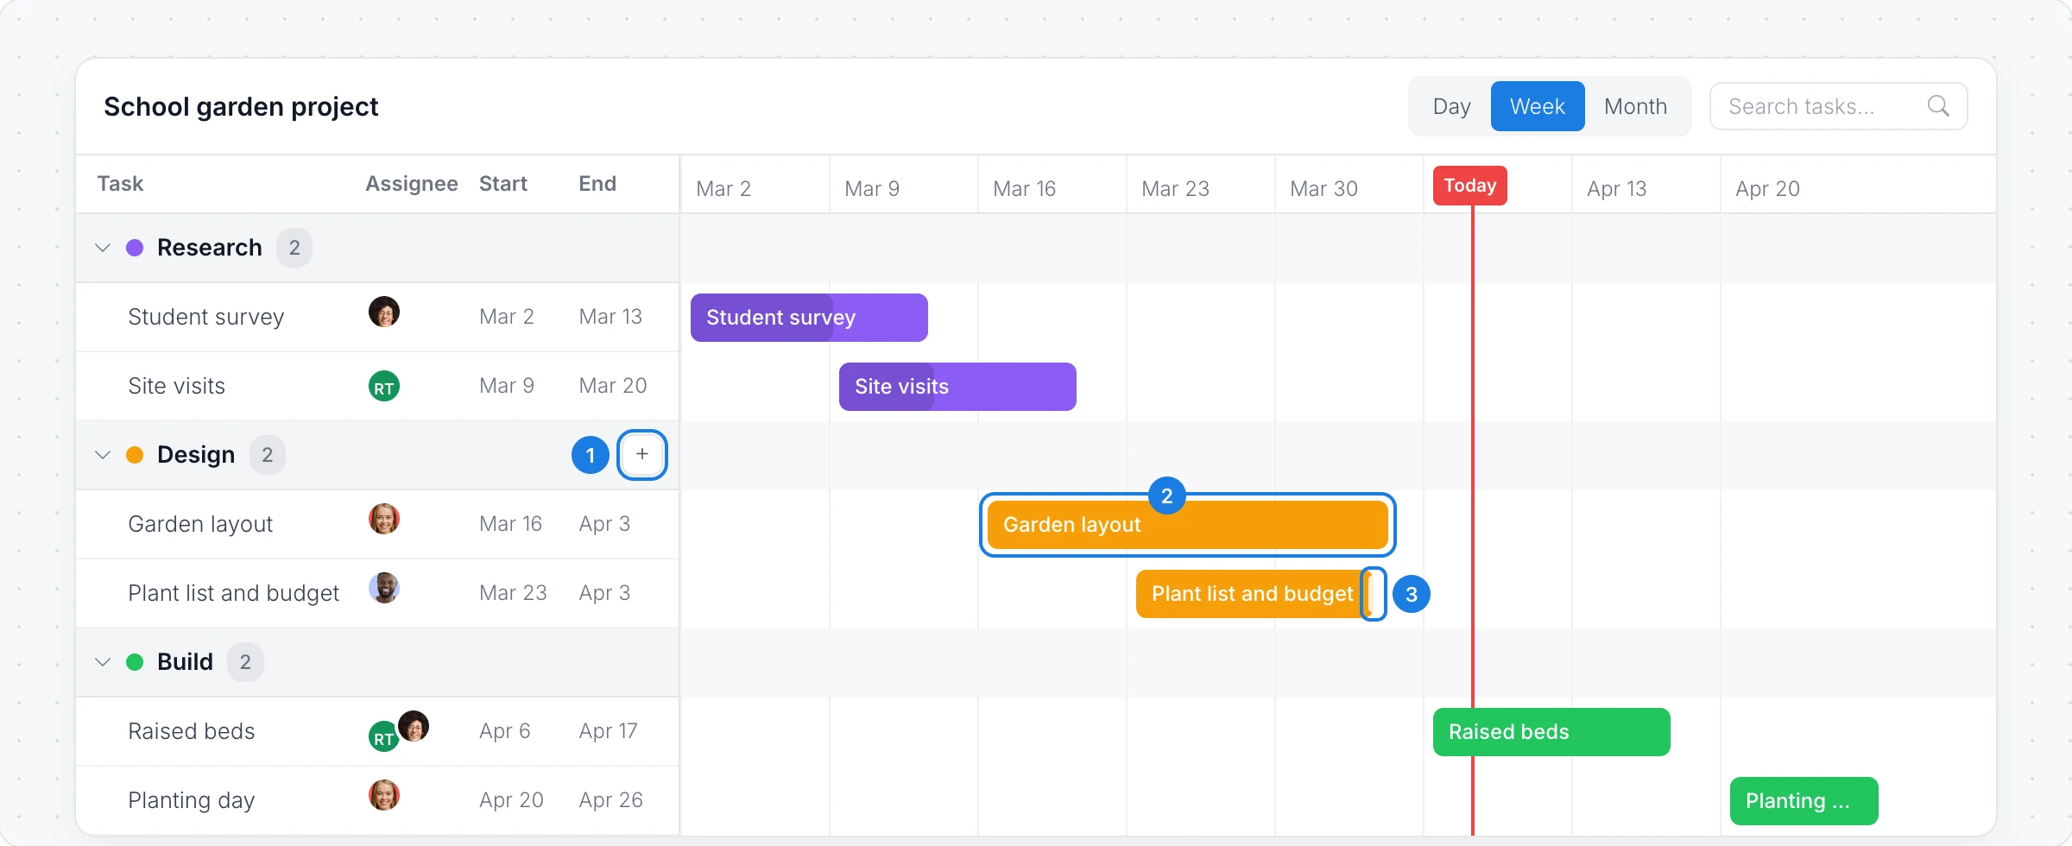
Task: Click the Apr 17 end date cell
Action: click(x=609, y=731)
